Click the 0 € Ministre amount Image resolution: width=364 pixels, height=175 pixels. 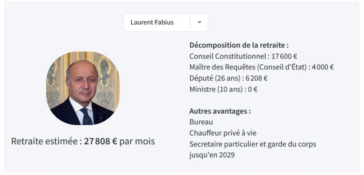point(253,89)
